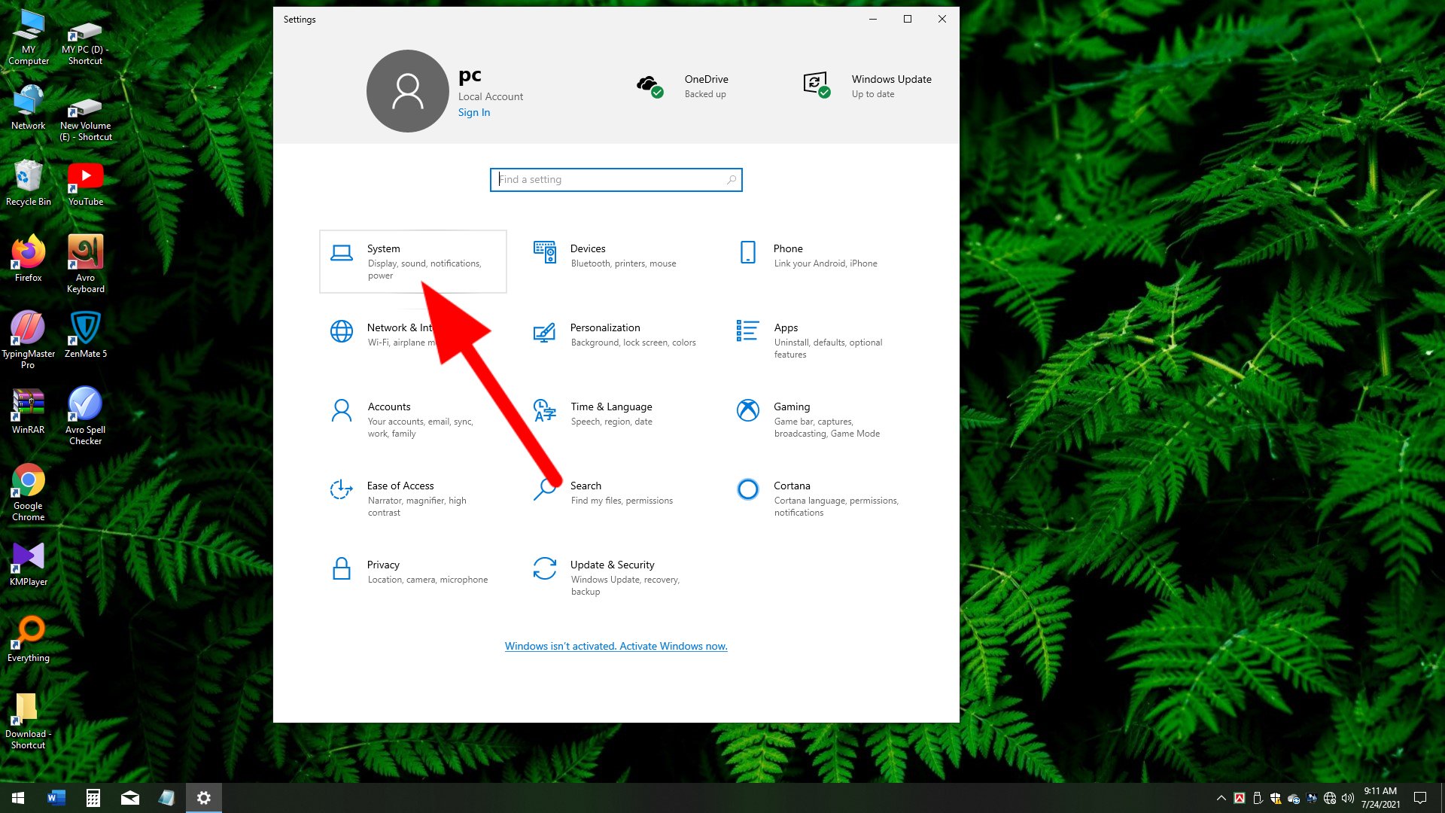Click the Sign In link

click(x=473, y=113)
